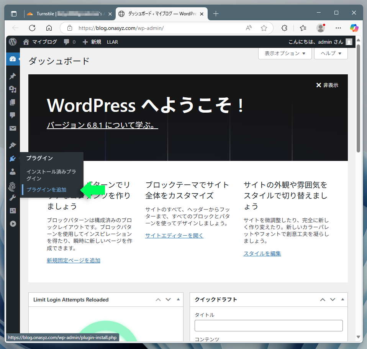Open the 新規 new content menu
The image size is (367, 349).
pyautogui.click(x=92, y=42)
